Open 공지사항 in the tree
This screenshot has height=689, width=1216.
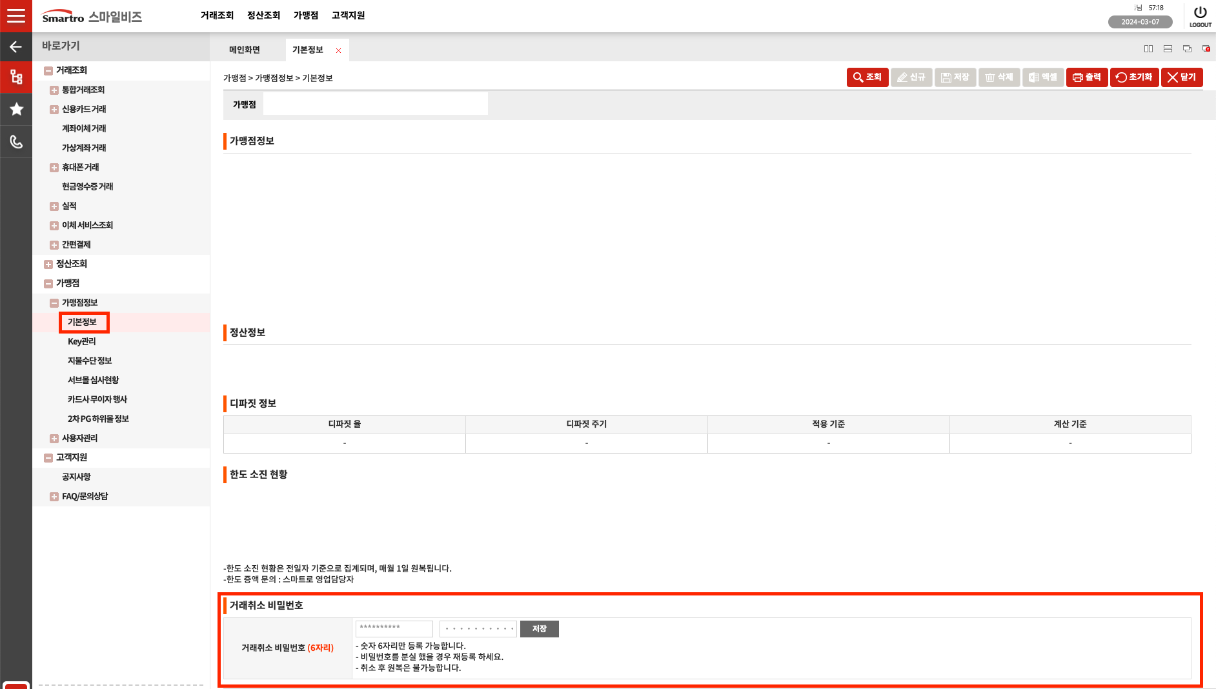point(76,477)
